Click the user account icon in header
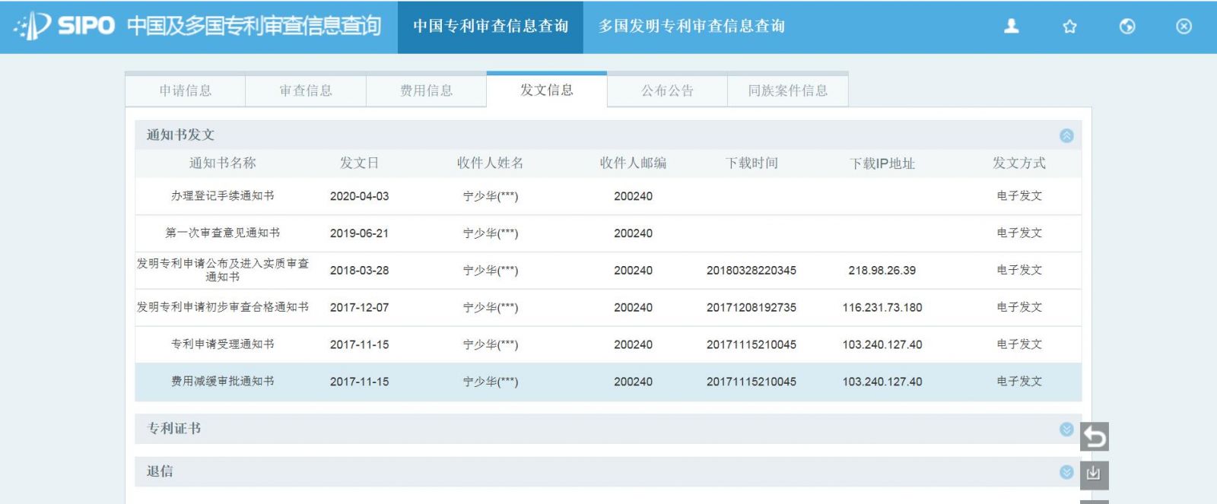The height and width of the screenshot is (504, 1217). [1012, 27]
